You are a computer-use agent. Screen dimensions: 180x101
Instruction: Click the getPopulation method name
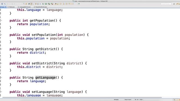[42, 20]
